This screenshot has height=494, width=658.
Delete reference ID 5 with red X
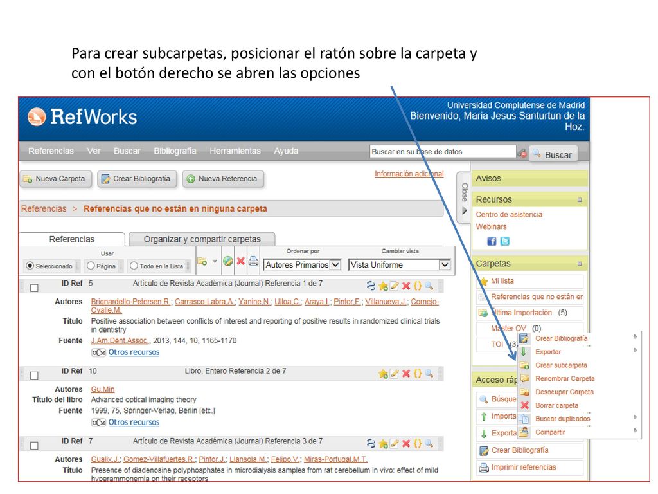point(406,286)
